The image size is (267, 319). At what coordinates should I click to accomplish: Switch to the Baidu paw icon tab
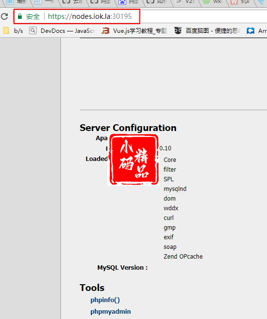(x=122, y=2)
